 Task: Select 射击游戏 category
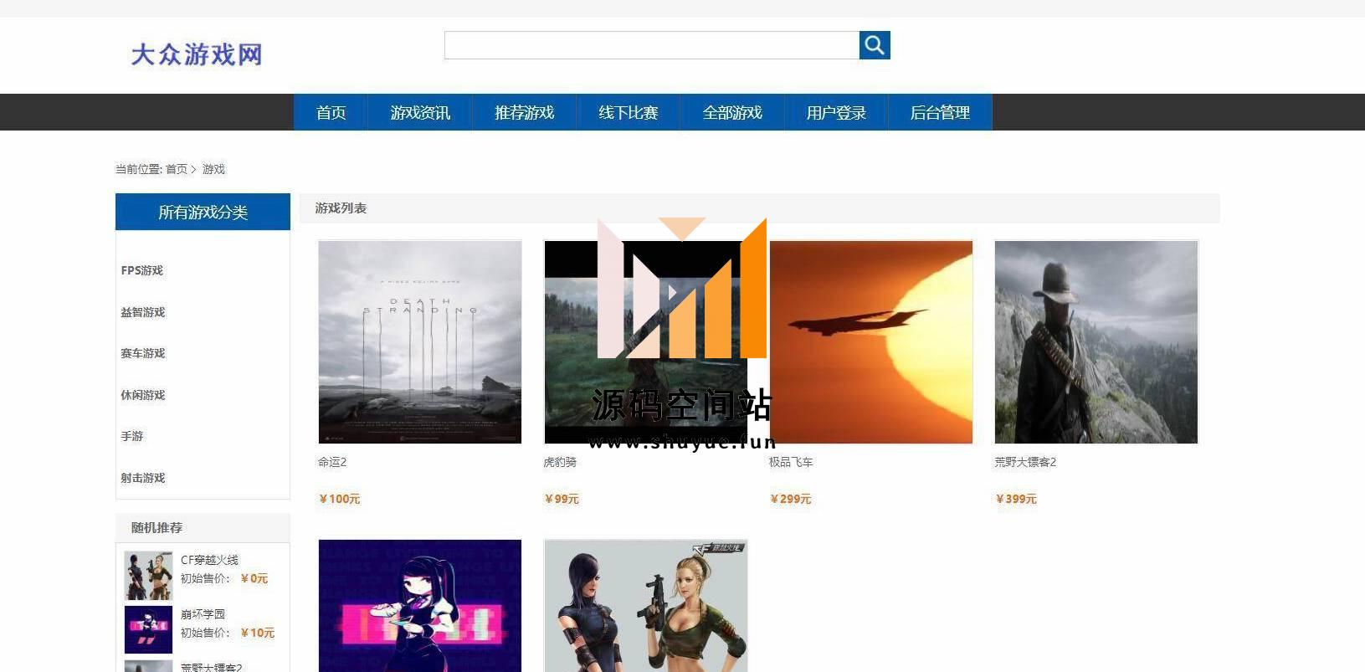[143, 478]
